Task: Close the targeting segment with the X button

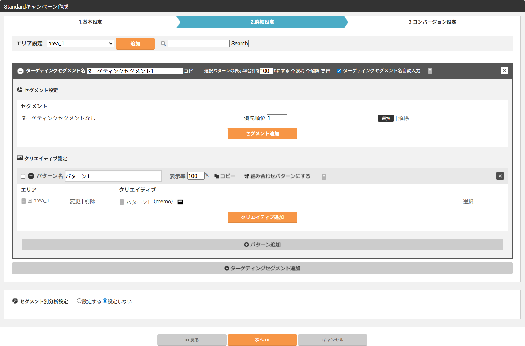Action: coord(504,71)
